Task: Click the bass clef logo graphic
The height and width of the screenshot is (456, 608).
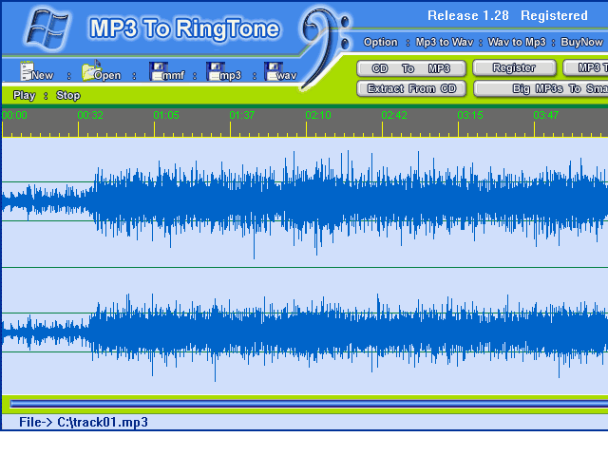Action: pos(325,47)
